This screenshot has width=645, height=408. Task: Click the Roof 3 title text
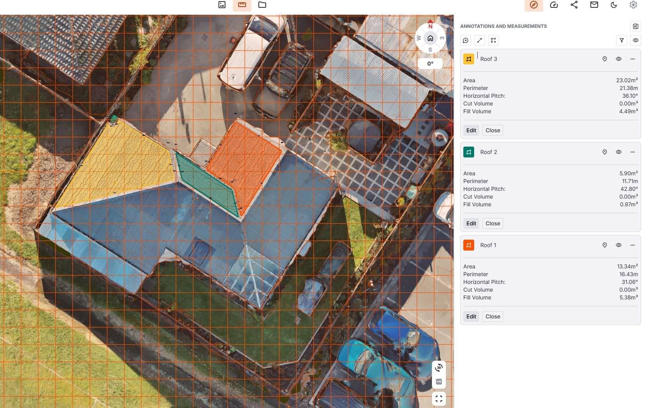488,59
